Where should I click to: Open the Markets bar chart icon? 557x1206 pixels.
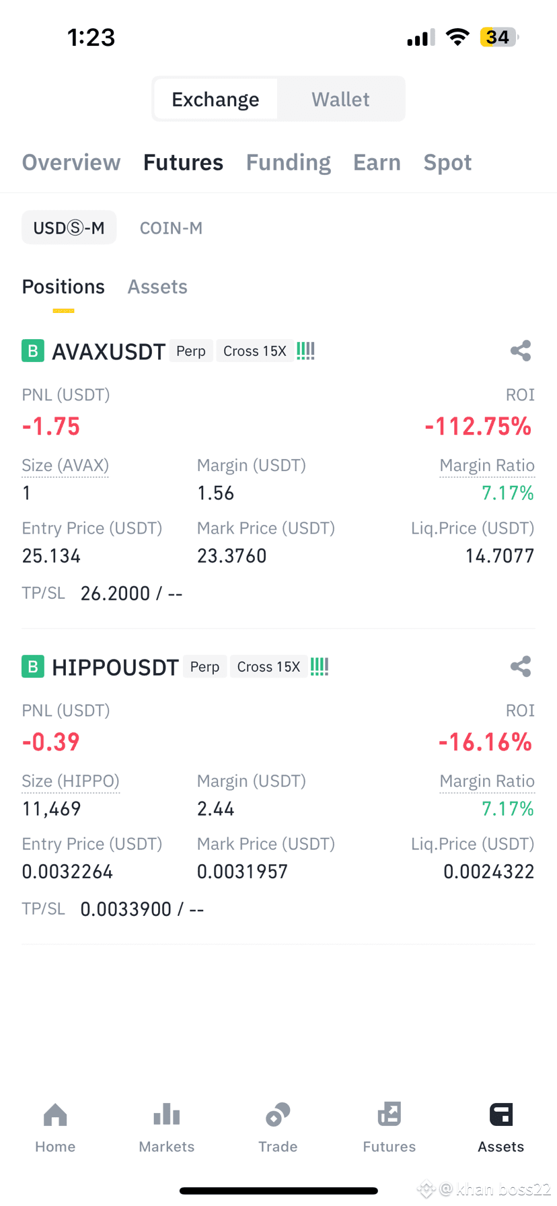(x=167, y=1114)
